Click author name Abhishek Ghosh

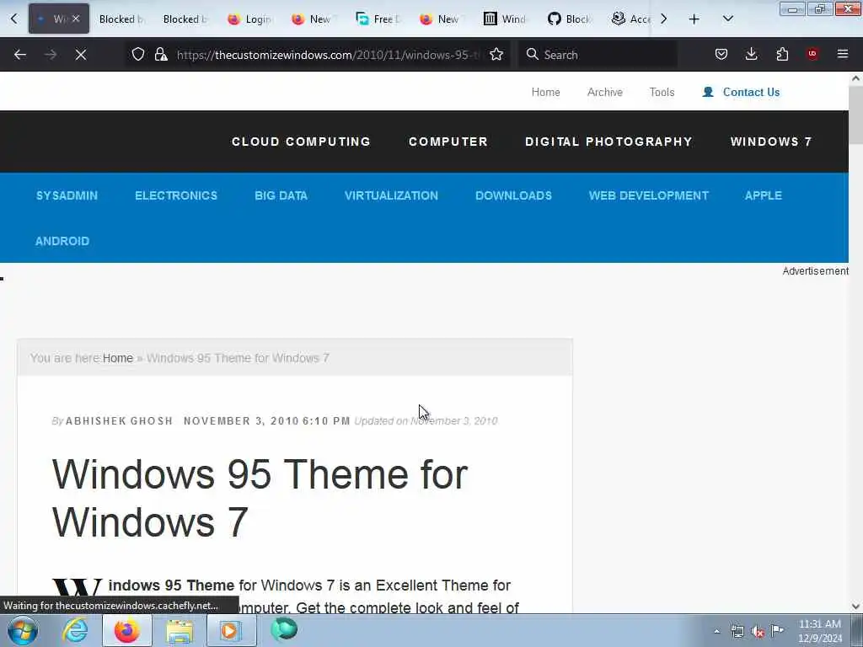click(x=119, y=421)
